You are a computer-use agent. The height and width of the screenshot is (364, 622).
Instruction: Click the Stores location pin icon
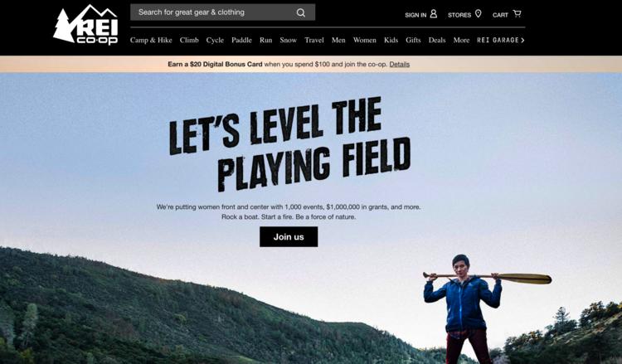(479, 14)
